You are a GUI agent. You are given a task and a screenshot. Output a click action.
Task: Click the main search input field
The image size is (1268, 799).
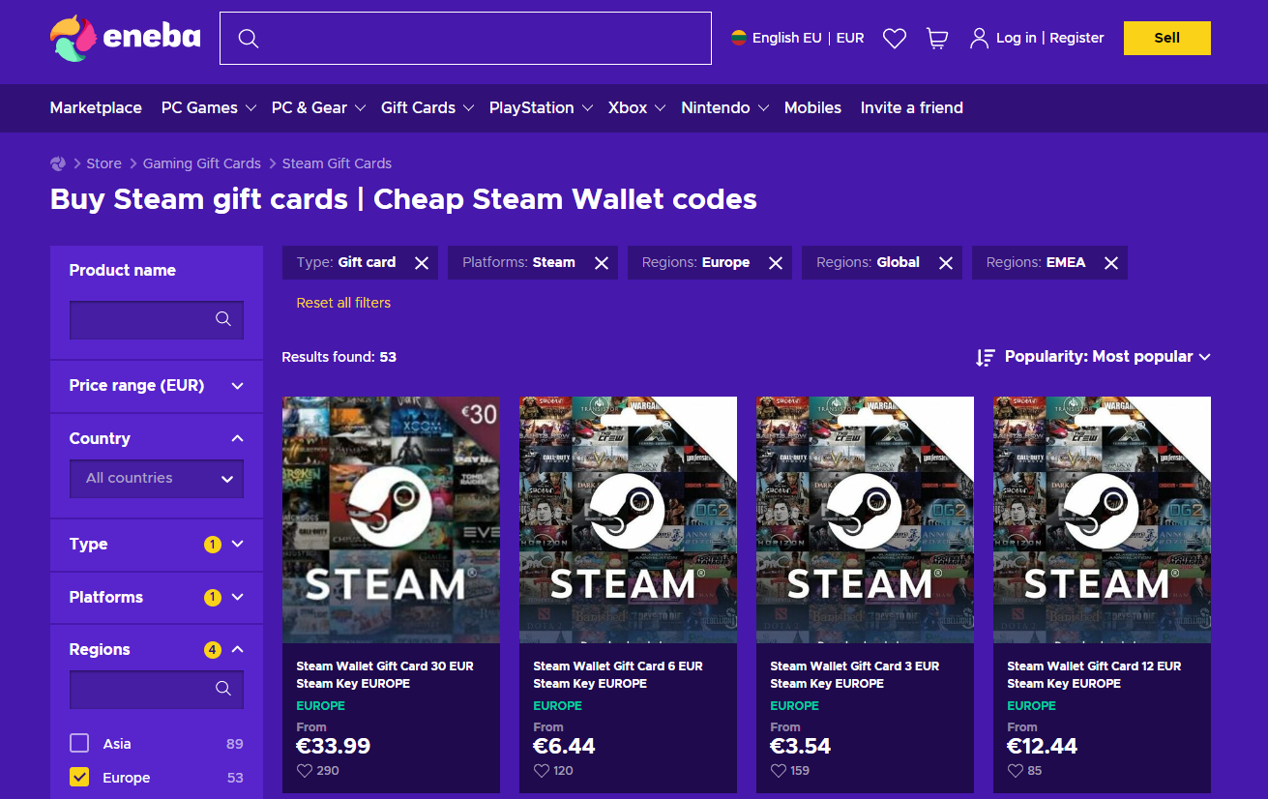pos(465,39)
